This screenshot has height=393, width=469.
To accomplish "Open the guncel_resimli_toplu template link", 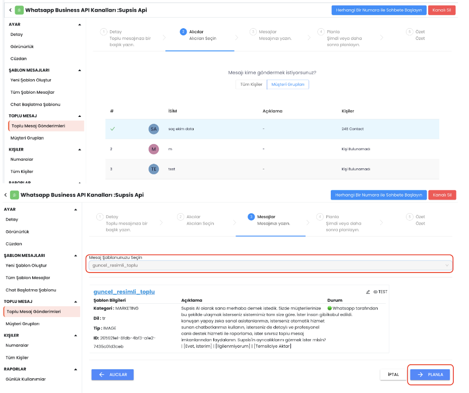I will tap(124, 292).
